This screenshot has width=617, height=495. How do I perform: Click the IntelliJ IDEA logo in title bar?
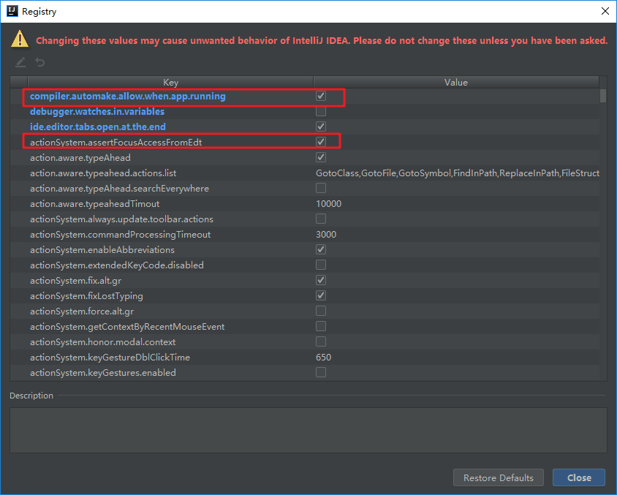click(x=12, y=11)
